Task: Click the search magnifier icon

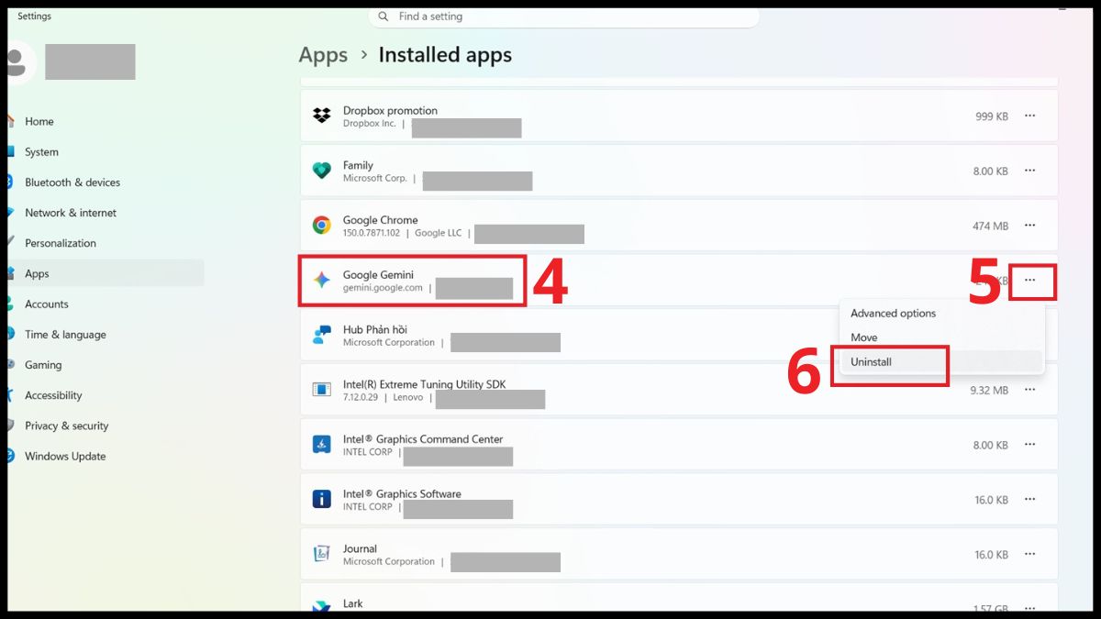Action: (x=384, y=17)
